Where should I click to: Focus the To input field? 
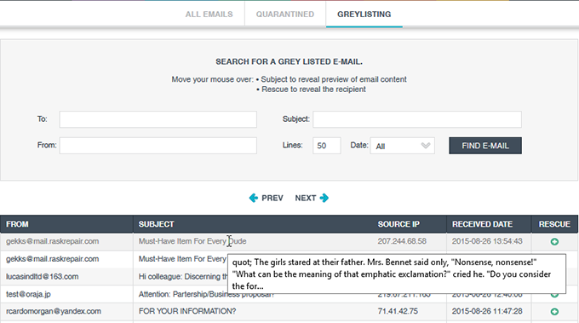click(x=158, y=119)
